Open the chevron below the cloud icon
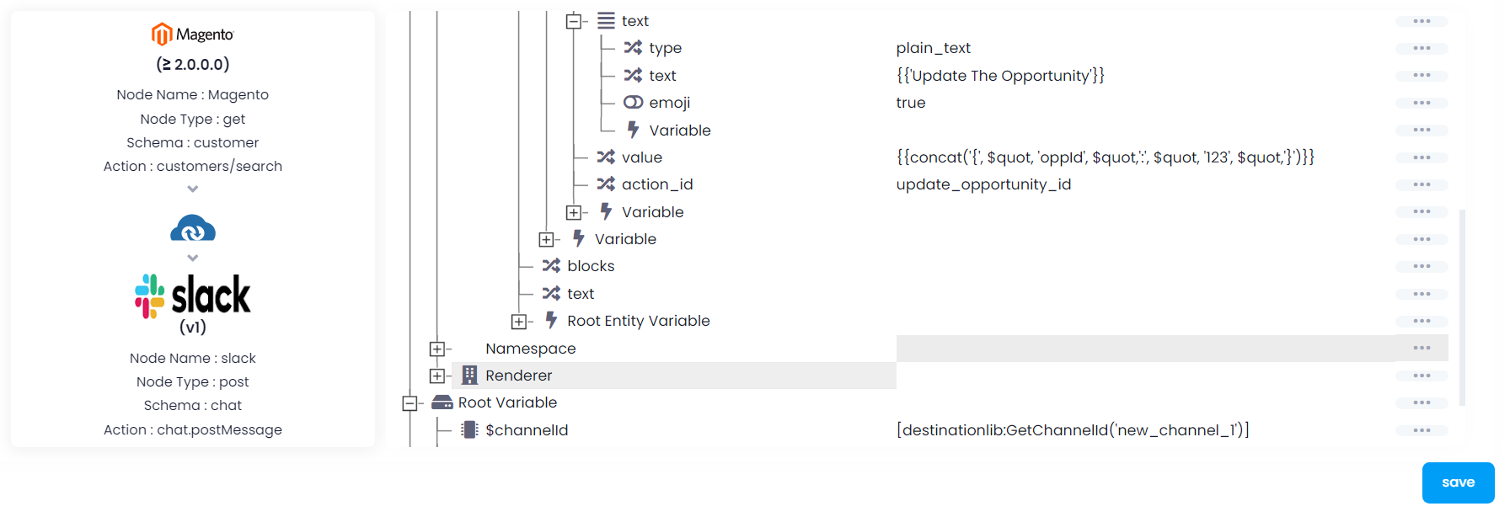This screenshot has width=1510, height=517. click(193, 258)
